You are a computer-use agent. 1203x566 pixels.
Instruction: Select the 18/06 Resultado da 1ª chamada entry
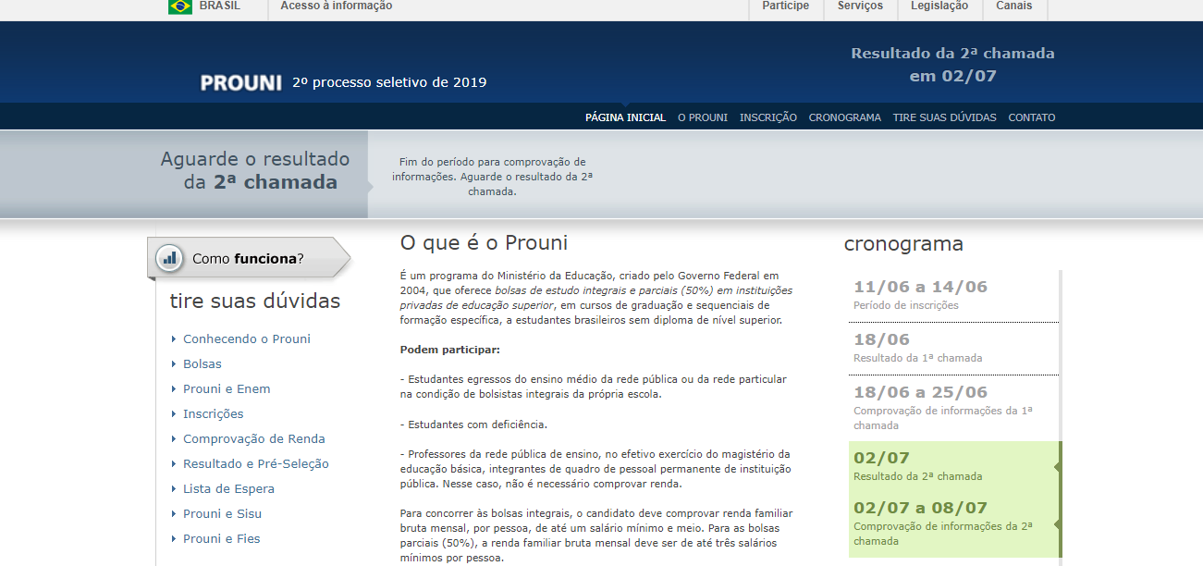[x=953, y=349]
